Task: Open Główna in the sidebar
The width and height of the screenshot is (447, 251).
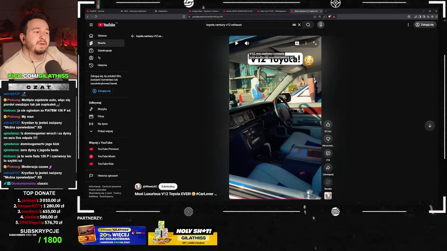Action: (105, 36)
